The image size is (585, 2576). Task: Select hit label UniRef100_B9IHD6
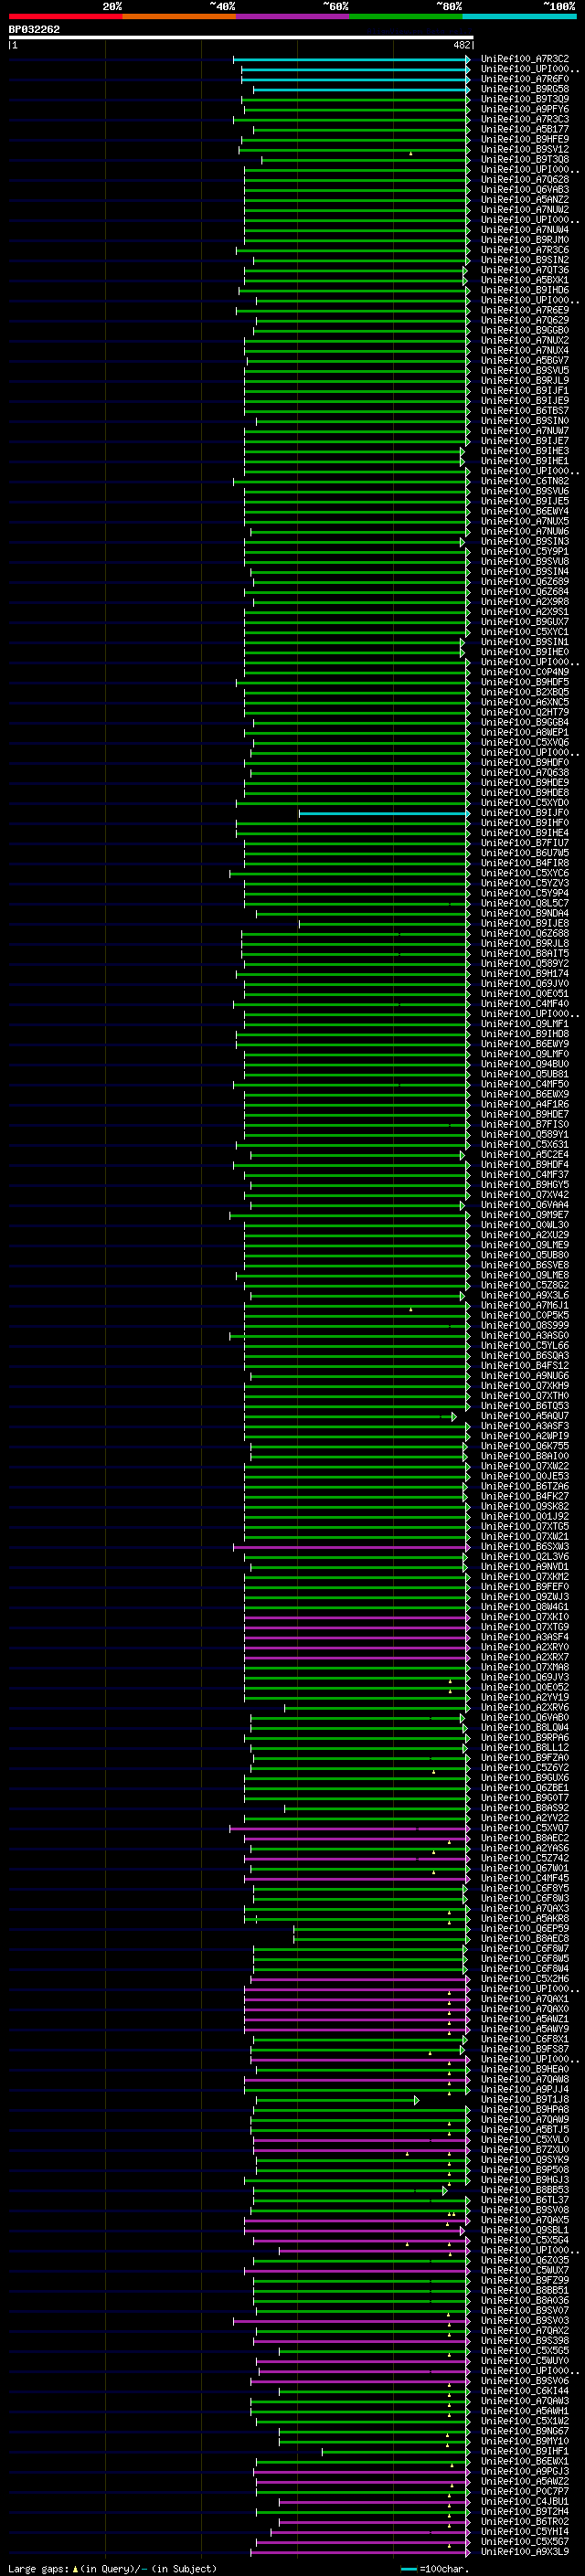point(525,290)
